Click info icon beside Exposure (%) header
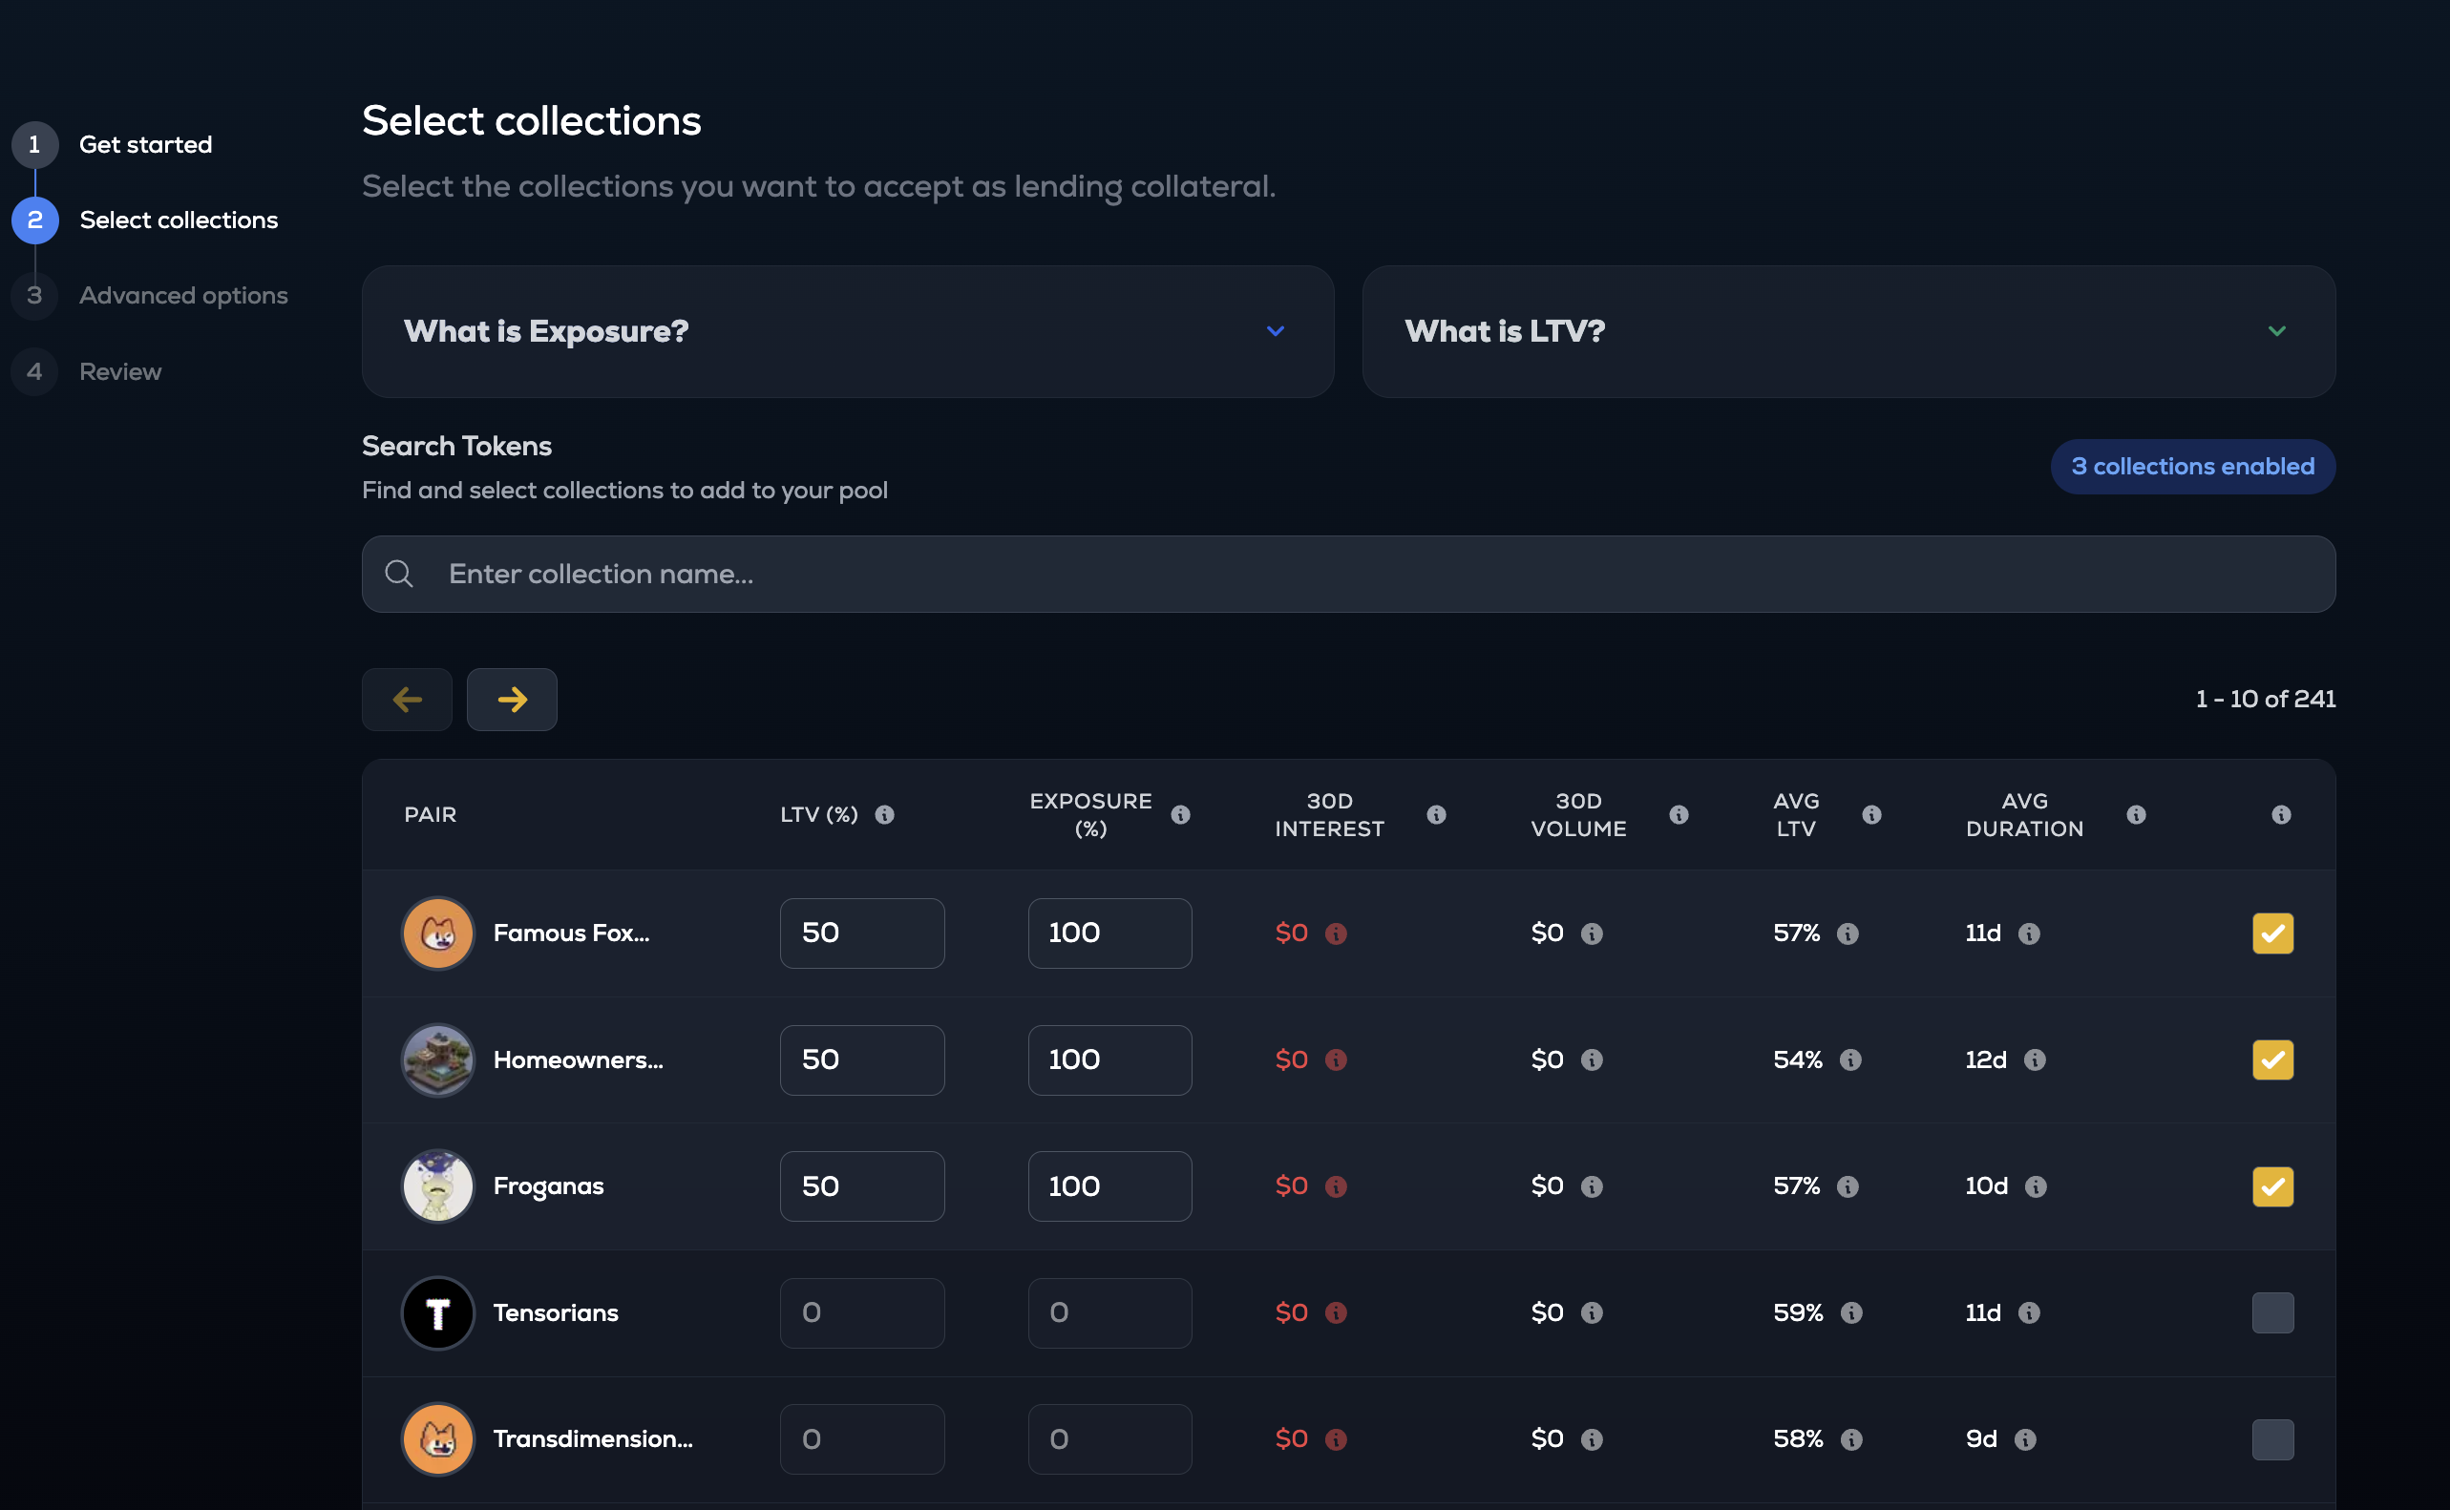The height and width of the screenshot is (1510, 2450). [x=1179, y=815]
